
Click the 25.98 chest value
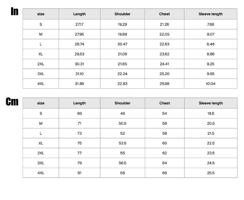tap(164, 84)
